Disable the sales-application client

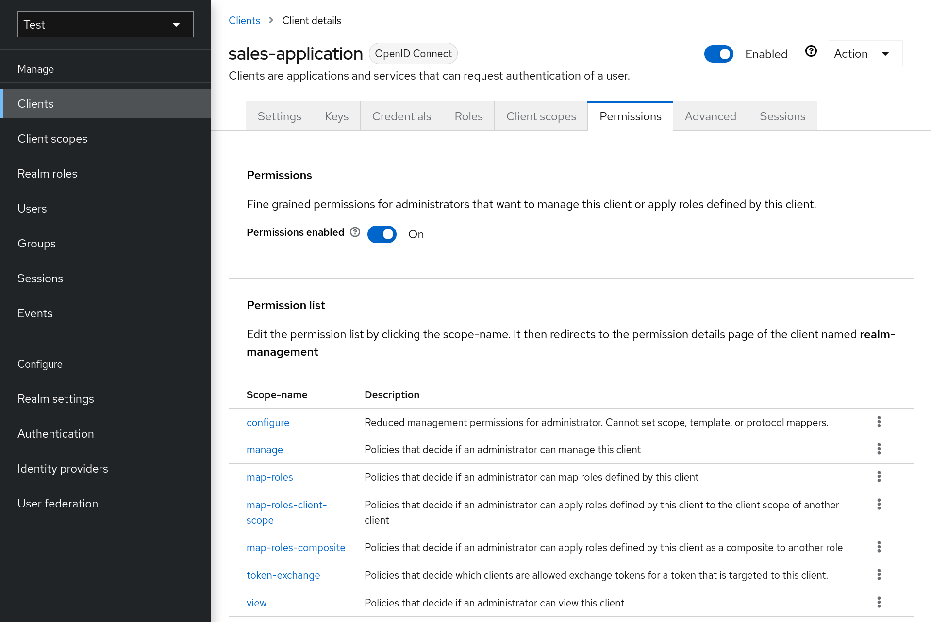point(719,54)
